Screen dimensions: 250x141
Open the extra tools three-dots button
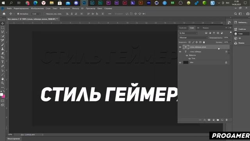pos(3,87)
